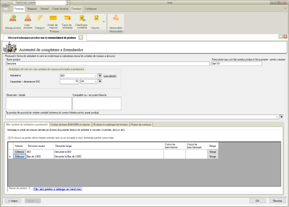
Task: Open Lista produse from the ribbon
Action: pos(28,22)
